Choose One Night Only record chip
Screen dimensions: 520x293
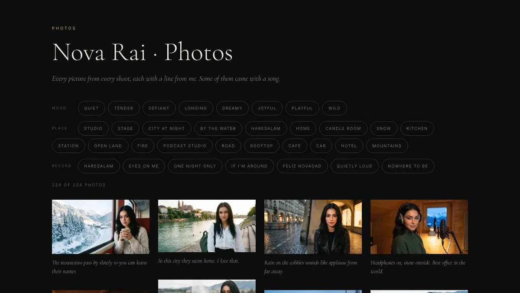point(195,166)
